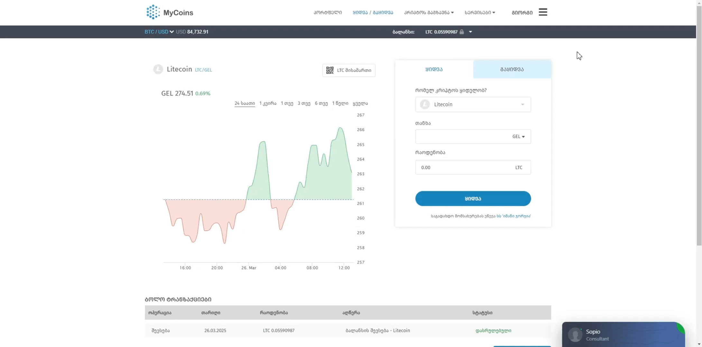The width and height of the screenshot is (702, 347).
Task: Select the 1 კვირა chart range
Action: point(268,103)
